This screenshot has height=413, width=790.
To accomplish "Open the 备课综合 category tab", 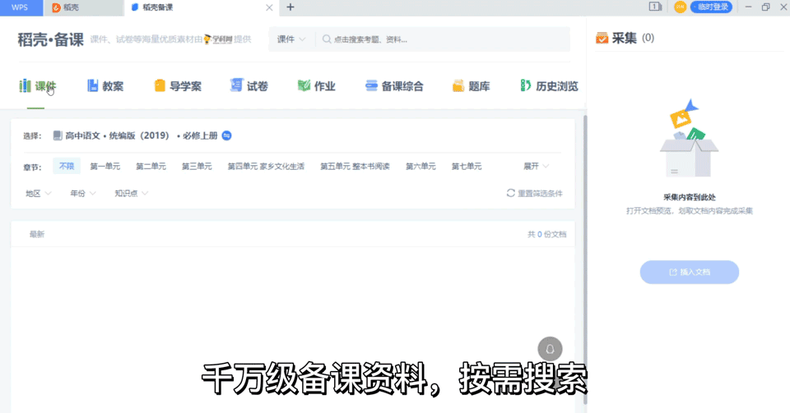I will tap(394, 86).
